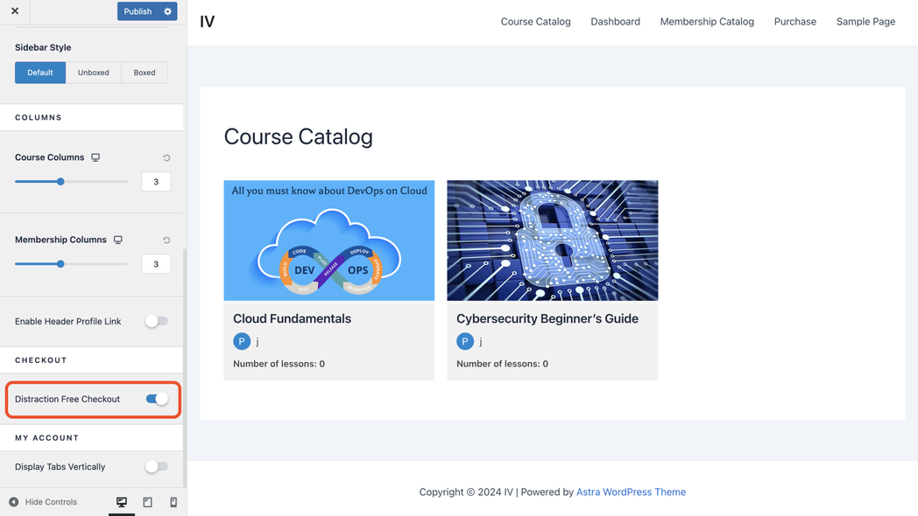Switch to tablet preview mode
Viewport: 918px width, 516px height.
click(147, 502)
